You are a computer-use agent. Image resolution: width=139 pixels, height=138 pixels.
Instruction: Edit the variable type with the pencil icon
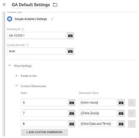coord(52,19)
